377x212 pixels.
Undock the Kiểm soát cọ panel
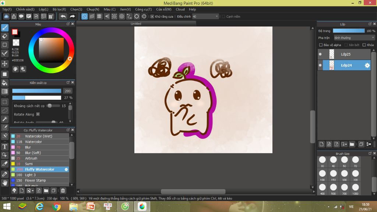[68, 82]
